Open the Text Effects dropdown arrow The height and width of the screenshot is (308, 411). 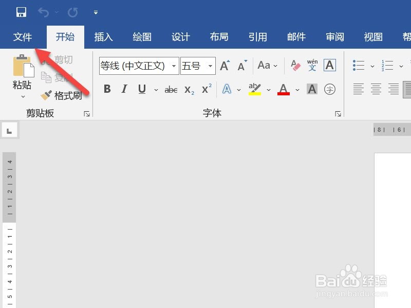tap(239, 90)
